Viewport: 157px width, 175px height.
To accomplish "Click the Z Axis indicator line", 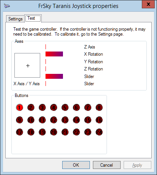I will click(x=46, y=47).
